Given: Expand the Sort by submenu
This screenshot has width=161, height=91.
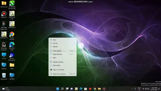Looking at the screenshot, I should pyautogui.click(x=63, y=43).
